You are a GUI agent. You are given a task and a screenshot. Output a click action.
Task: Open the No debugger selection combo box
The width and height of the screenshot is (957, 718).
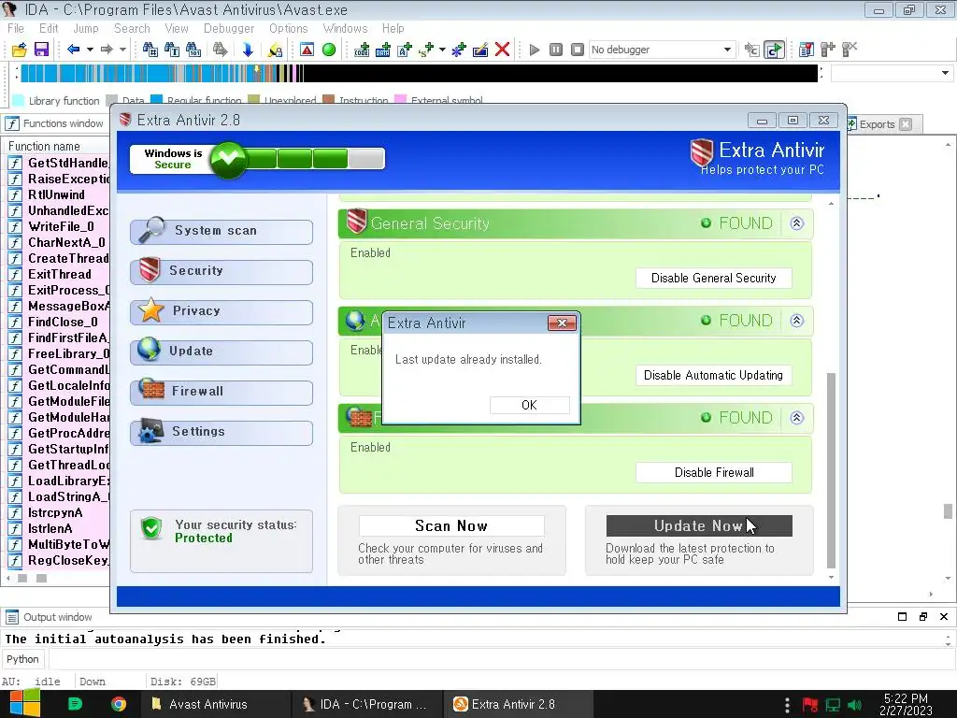662,50
